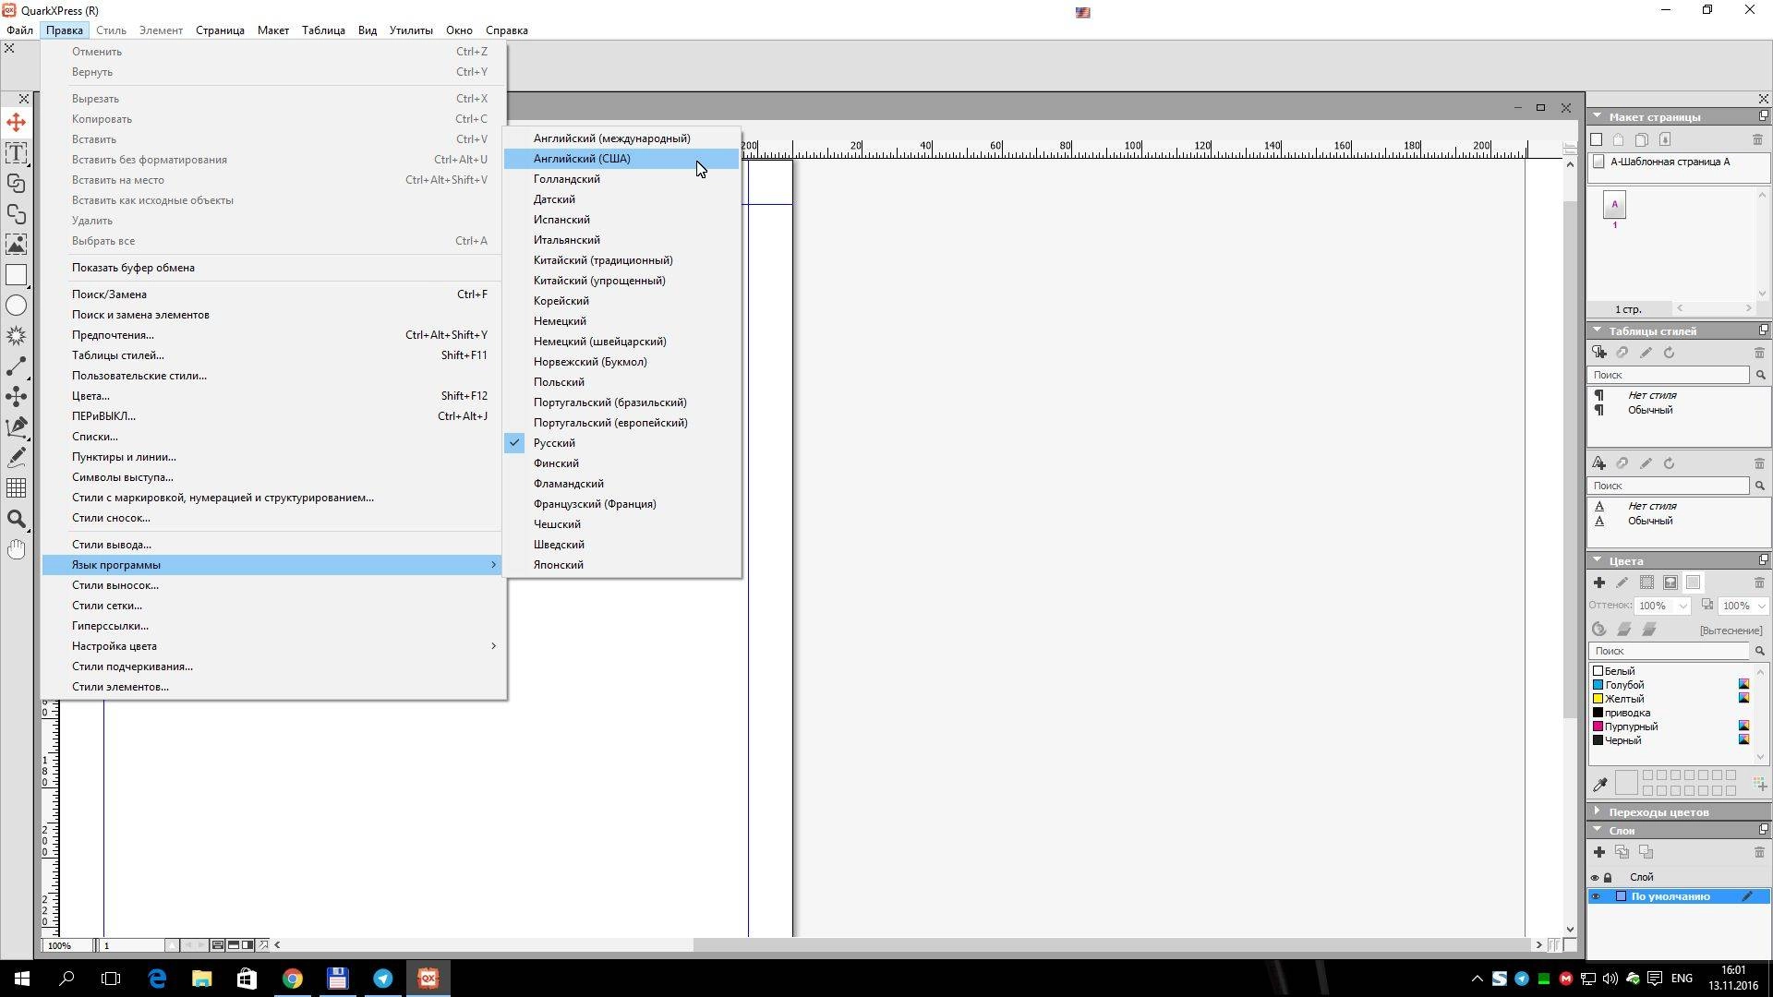Collapse the Слои panel
Screen dimensions: 1773x997
click(x=1597, y=830)
